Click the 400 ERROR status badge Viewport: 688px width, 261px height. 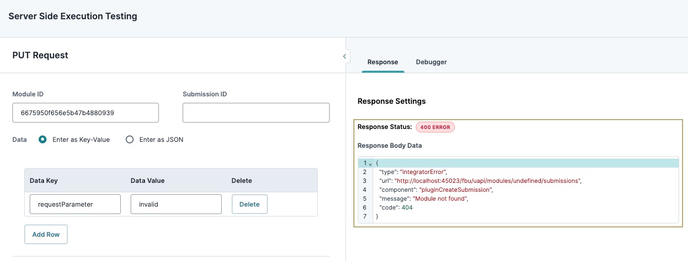435,127
